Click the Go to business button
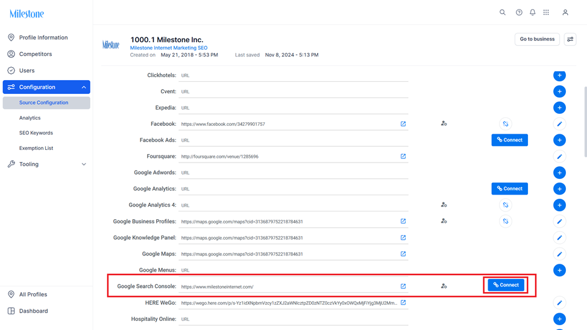Viewport: 587px width, 330px height. 537,39
